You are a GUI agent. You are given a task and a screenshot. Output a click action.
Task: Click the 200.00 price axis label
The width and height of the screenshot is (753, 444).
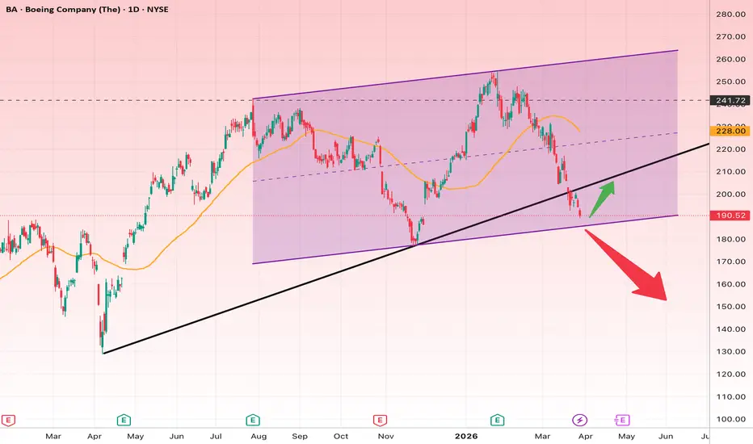coord(730,195)
